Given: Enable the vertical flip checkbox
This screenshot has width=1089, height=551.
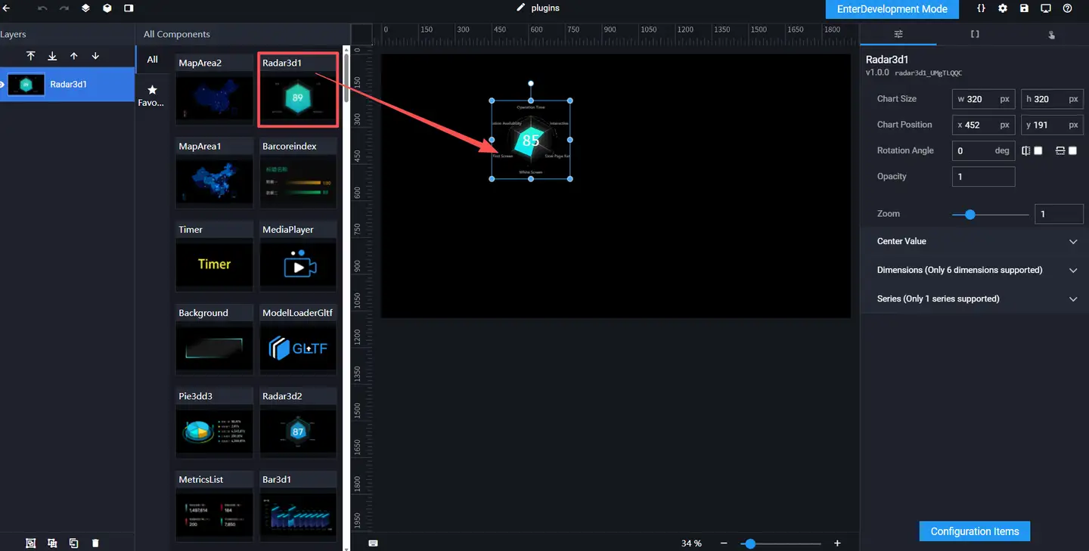Looking at the screenshot, I should point(1072,150).
